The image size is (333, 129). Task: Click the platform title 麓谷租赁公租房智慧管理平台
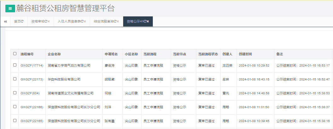(x=65, y=9)
